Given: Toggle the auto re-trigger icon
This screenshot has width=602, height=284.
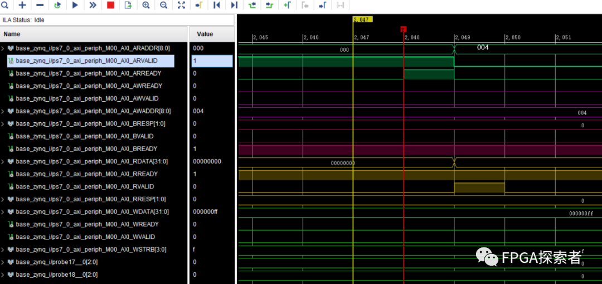Looking at the screenshot, I should tap(57, 5).
